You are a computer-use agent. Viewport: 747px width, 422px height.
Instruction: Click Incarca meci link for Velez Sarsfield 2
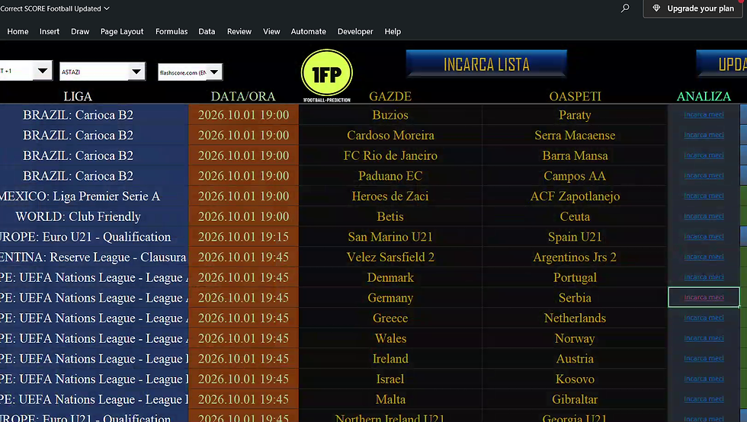coord(704,257)
